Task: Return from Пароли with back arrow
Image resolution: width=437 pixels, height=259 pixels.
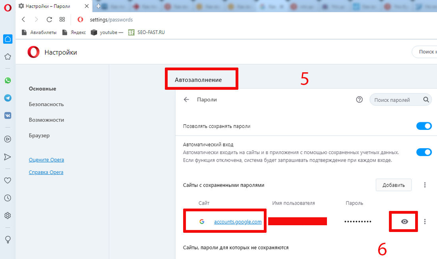Action: pos(186,100)
